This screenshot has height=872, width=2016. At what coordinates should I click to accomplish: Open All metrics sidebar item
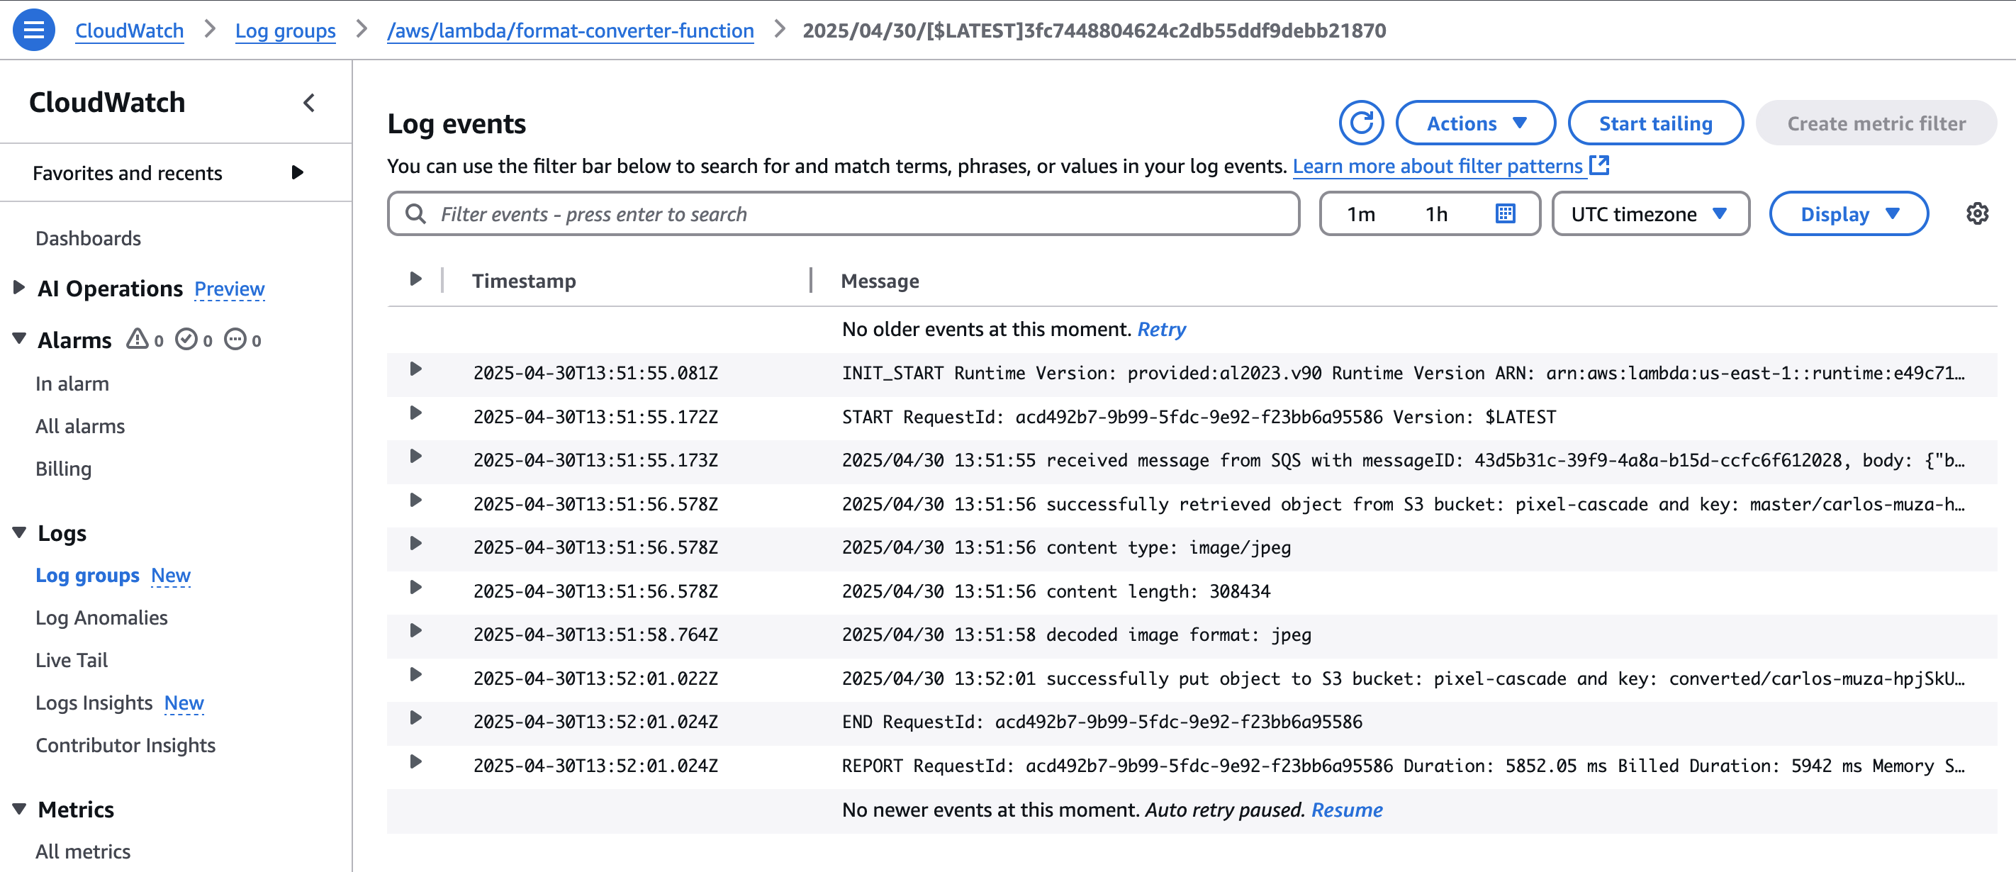[x=83, y=851]
